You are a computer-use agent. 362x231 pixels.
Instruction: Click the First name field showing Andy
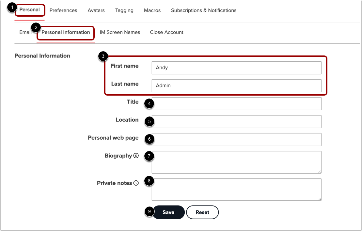236,68
